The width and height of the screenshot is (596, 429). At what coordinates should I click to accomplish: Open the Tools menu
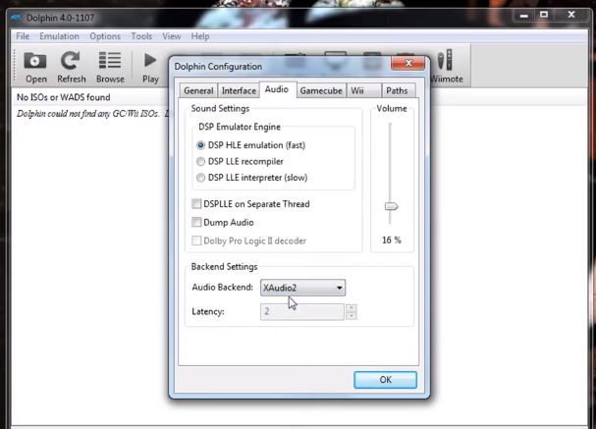click(141, 36)
